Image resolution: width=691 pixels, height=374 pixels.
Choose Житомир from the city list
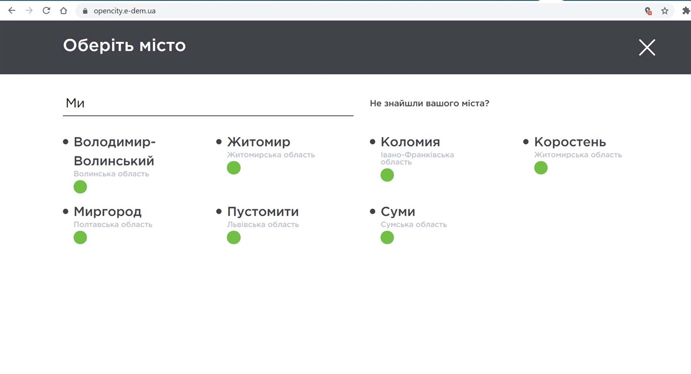click(259, 142)
